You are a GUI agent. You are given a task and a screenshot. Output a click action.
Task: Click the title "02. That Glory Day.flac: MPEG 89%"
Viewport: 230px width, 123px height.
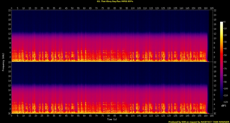click(x=115, y=1)
